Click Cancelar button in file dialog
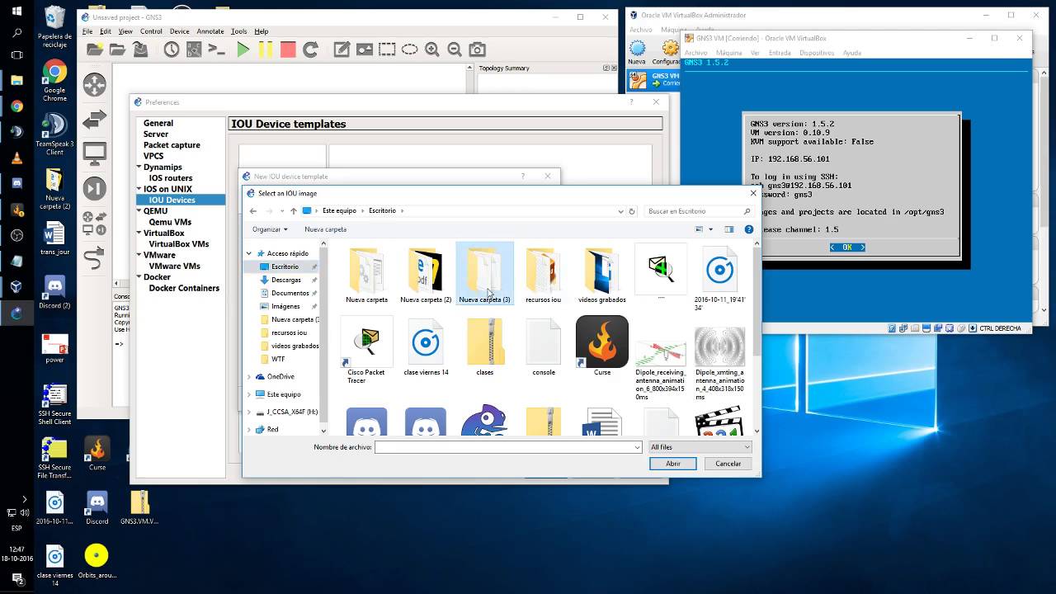This screenshot has width=1056, height=594. 728,464
